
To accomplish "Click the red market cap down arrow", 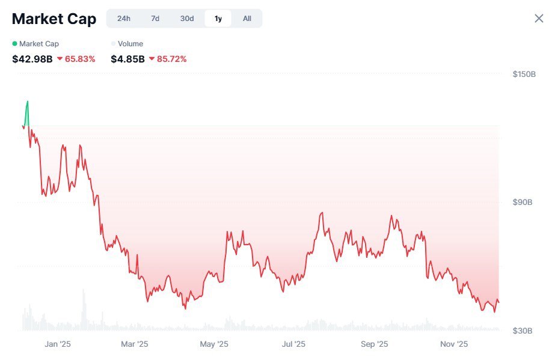I will pos(60,59).
